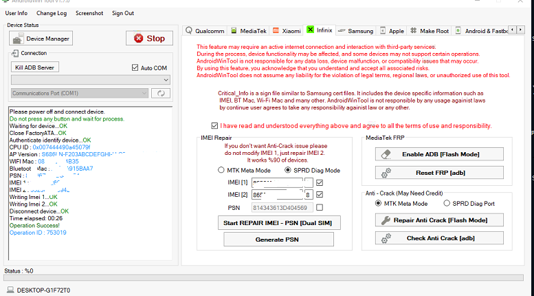Click the Device Manager briefcase icon

coord(18,39)
